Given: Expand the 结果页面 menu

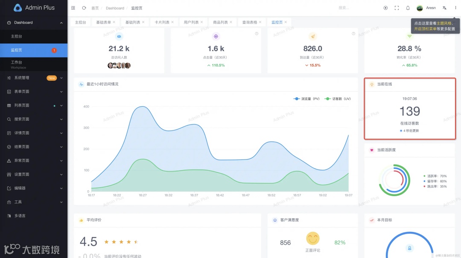Looking at the screenshot, I should (x=34, y=147).
